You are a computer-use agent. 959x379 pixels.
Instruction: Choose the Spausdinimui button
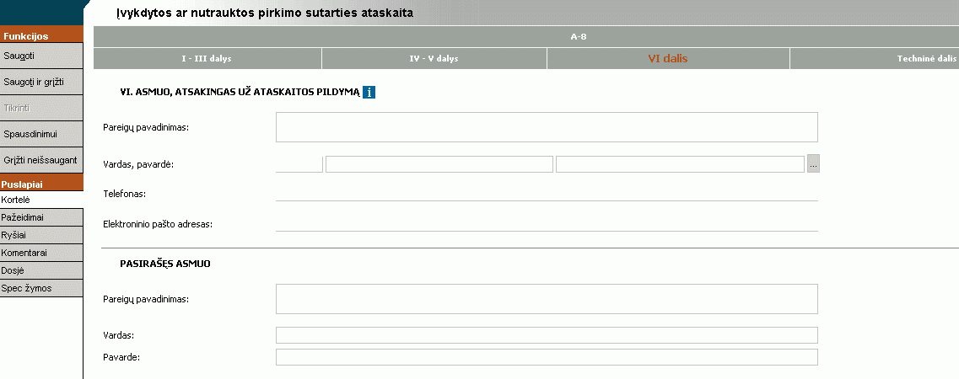point(41,134)
